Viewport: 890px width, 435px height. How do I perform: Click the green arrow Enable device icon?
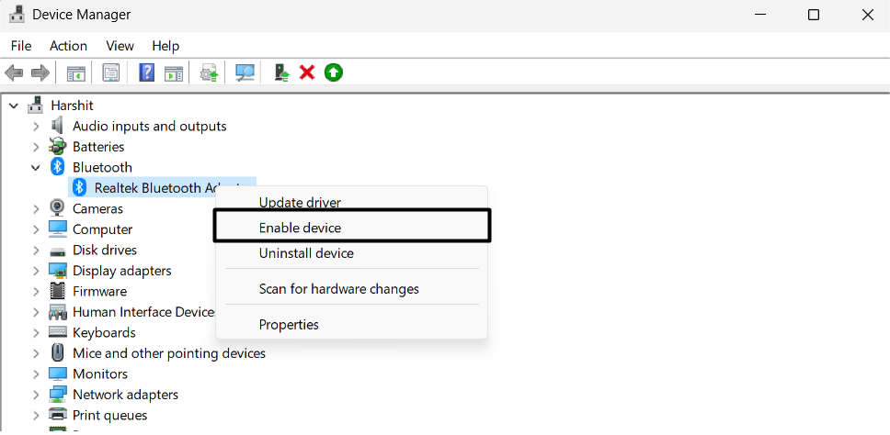click(334, 72)
